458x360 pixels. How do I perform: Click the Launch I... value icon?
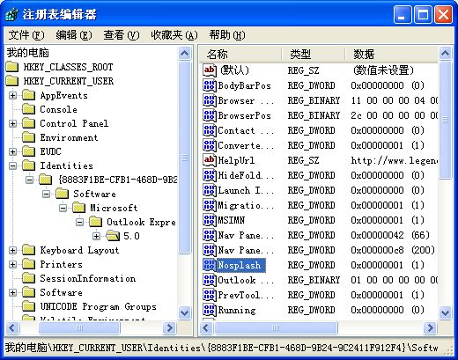pos(210,190)
